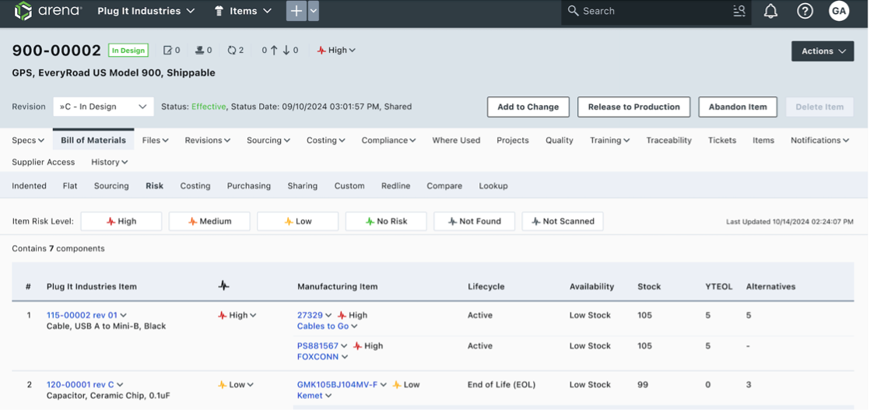Open item link 120-00001 rev C
Viewport: 870px width, 413px height.
click(80, 384)
